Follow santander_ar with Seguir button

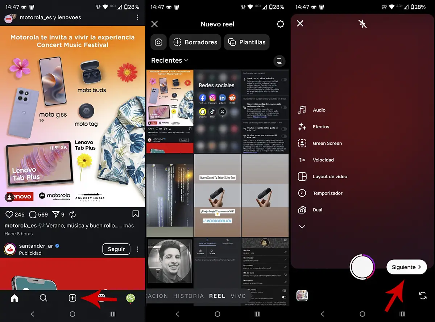(116, 249)
